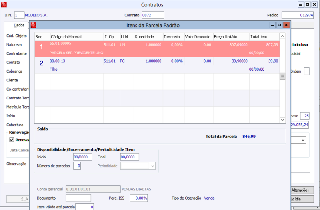Click the Item válido até parcela field

[85, 207]
